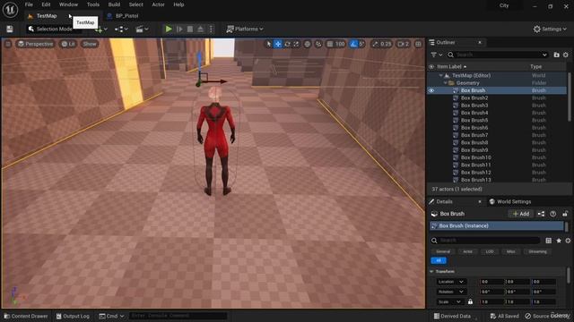Toggle visibility eye for Box Brush row

click(x=431, y=90)
